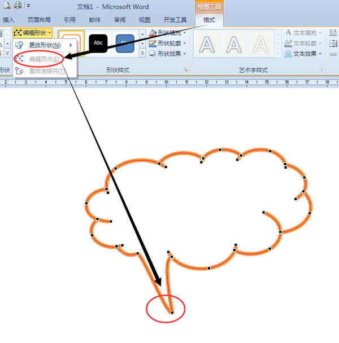Expand the WordArt styles gallery More button
The image size is (339, 343).
(x=278, y=53)
